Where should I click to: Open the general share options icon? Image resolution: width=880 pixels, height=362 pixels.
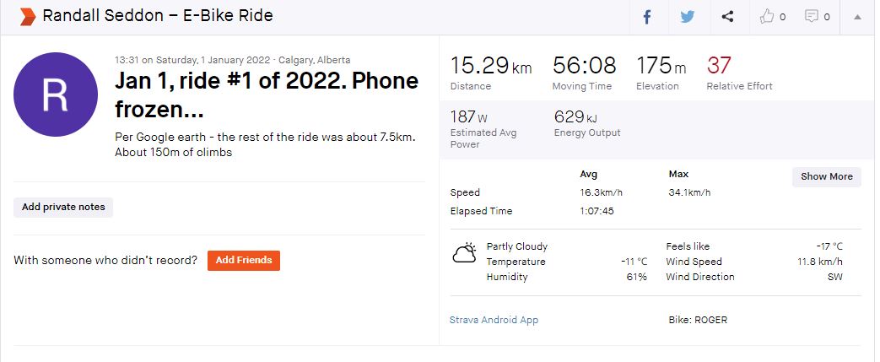coord(727,17)
